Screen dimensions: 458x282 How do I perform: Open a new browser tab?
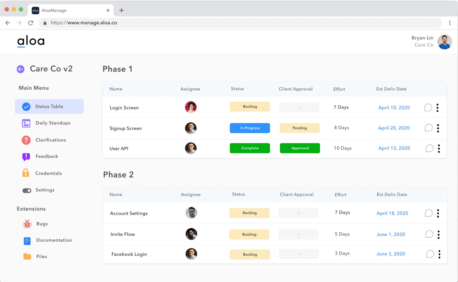coord(122,10)
